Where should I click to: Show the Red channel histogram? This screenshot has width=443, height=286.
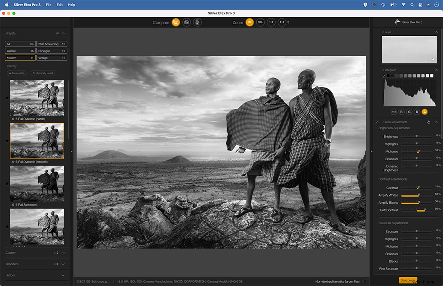coord(401,111)
